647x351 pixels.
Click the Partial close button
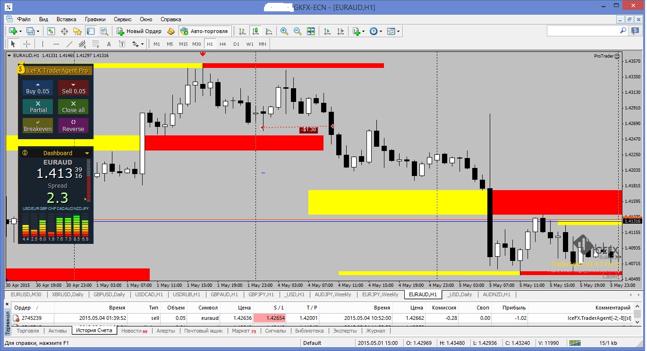coord(38,107)
